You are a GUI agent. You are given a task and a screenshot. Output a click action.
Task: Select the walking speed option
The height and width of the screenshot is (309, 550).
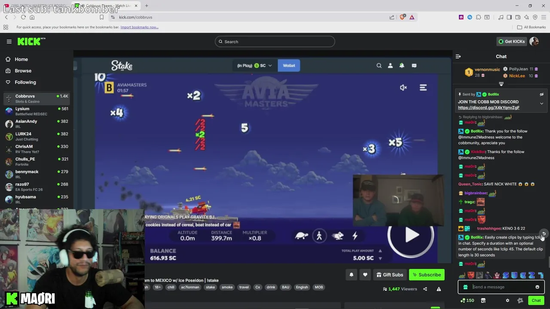tap(319, 236)
